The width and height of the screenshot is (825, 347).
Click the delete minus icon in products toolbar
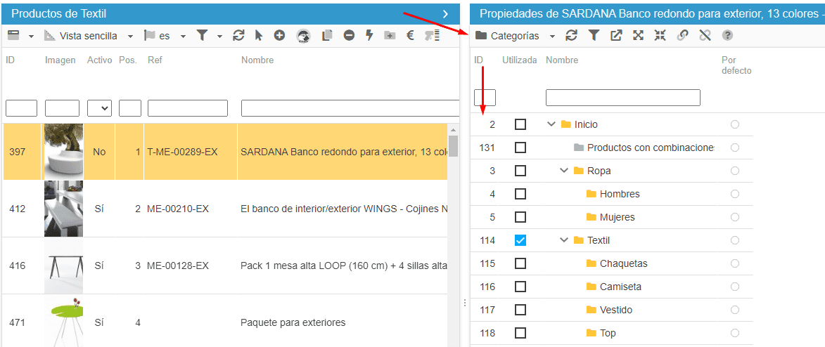coord(349,36)
